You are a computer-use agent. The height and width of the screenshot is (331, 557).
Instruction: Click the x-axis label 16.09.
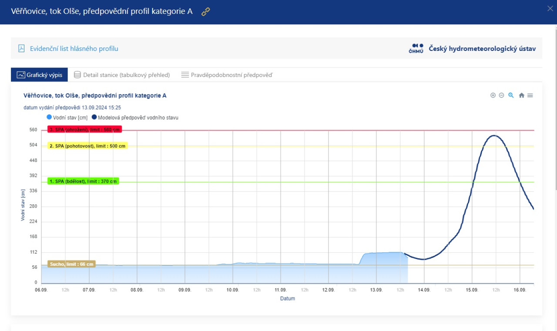click(520, 290)
